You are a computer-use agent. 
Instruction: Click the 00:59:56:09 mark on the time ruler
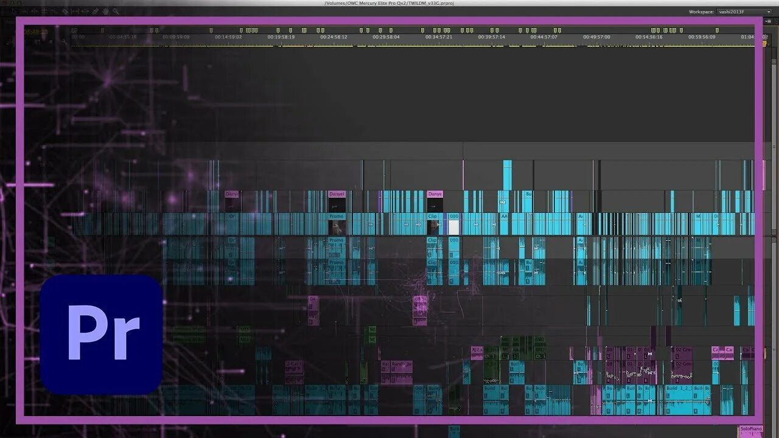(702, 36)
